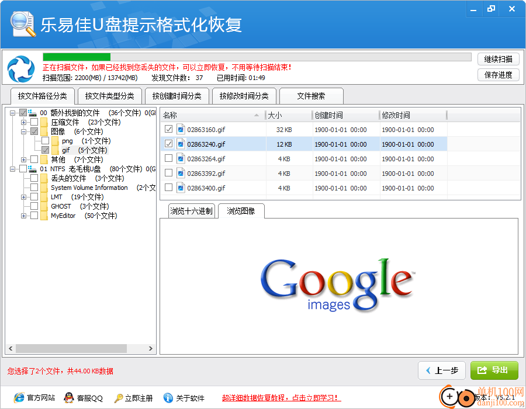Click the Internet Explorer icon for 官方网站

pos(19,397)
